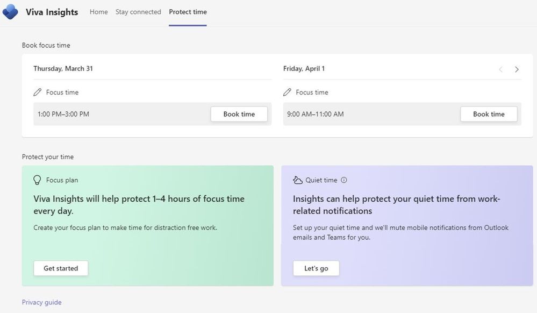Edit focus time pencil for Friday, April 1
The width and height of the screenshot is (537, 313).
pyautogui.click(x=287, y=92)
